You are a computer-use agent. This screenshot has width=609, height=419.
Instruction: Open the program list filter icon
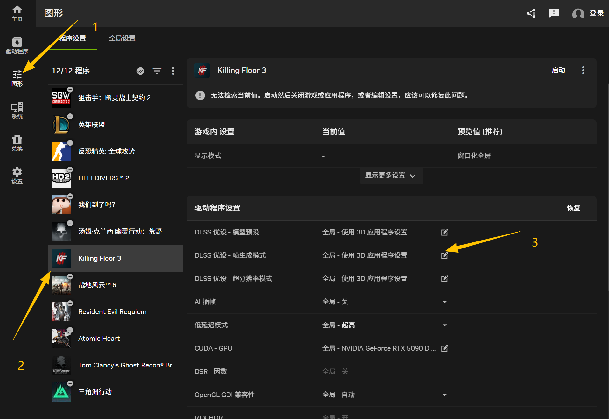tap(157, 71)
